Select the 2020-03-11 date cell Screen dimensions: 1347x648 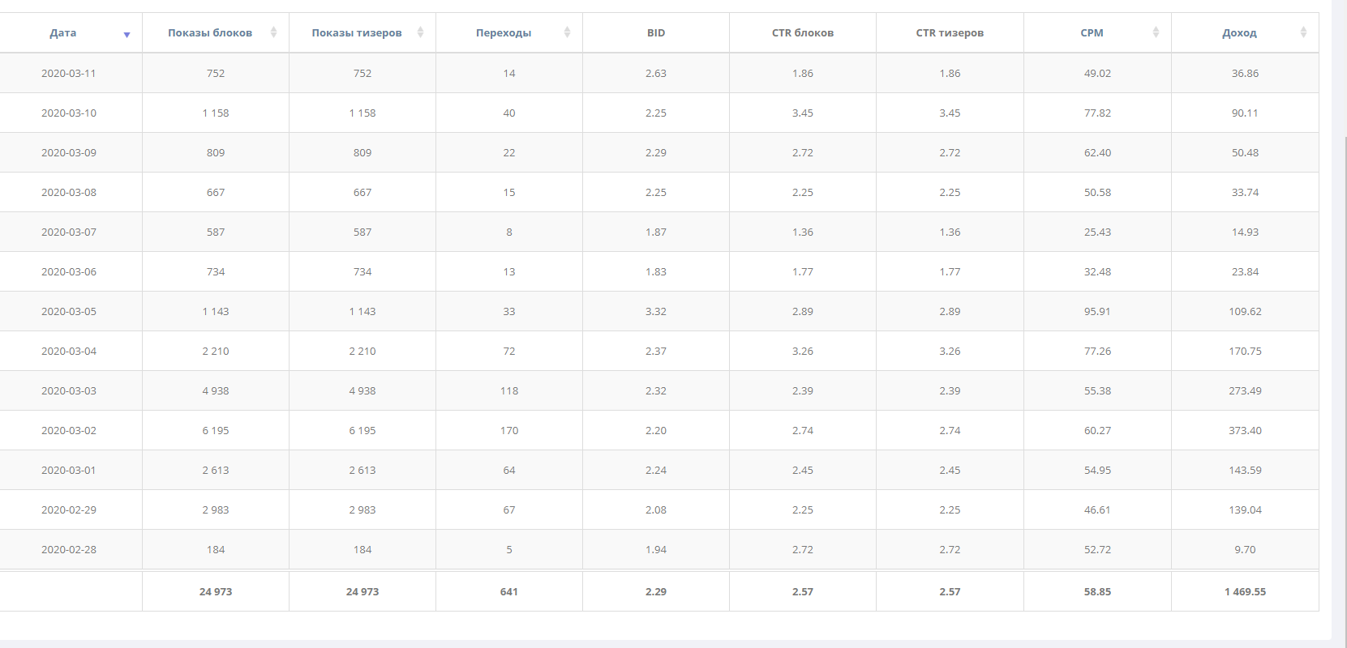pos(69,73)
